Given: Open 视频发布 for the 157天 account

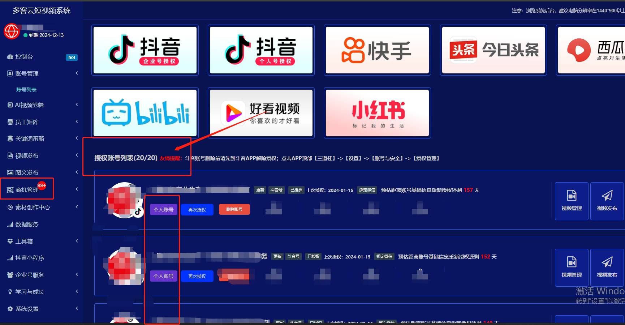Looking at the screenshot, I should tap(607, 201).
